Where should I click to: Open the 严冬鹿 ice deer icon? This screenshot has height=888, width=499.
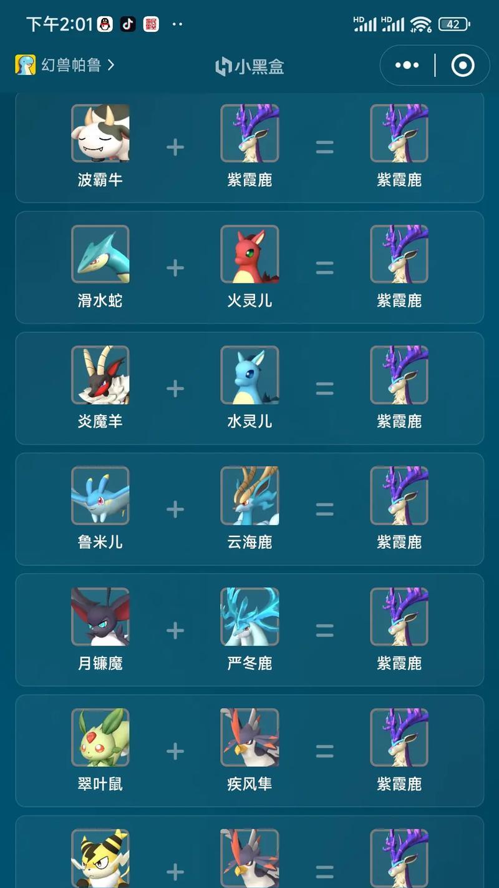tap(249, 616)
